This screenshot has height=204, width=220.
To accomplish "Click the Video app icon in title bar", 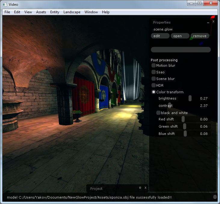I will (x=5, y=5).
